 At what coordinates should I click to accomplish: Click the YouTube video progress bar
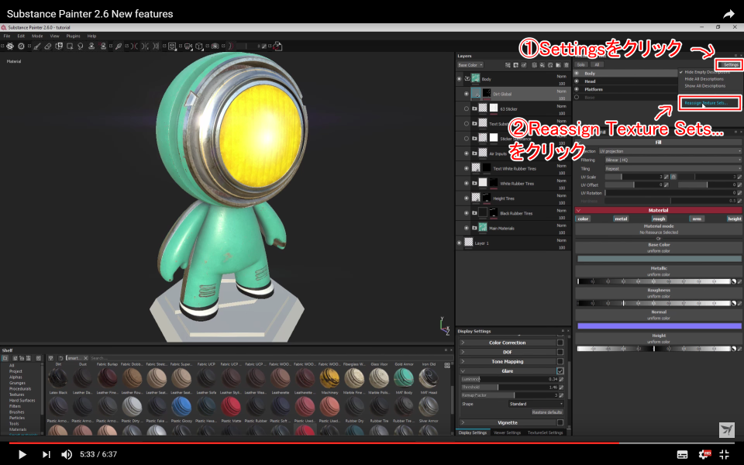[372, 443]
